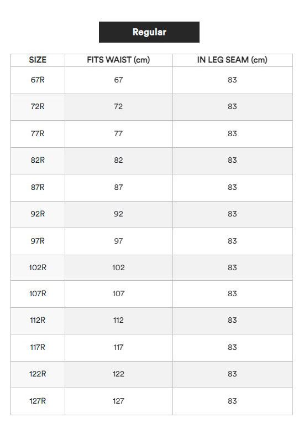Select the FITS WAIST (cm) column header
The width and height of the screenshot is (304, 428).
point(118,60)
